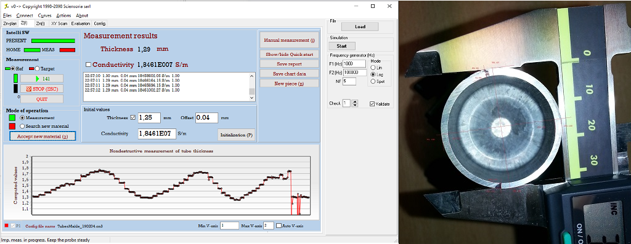
Task: Click the log list scrollbar down arrow
Action: [252, 98]
